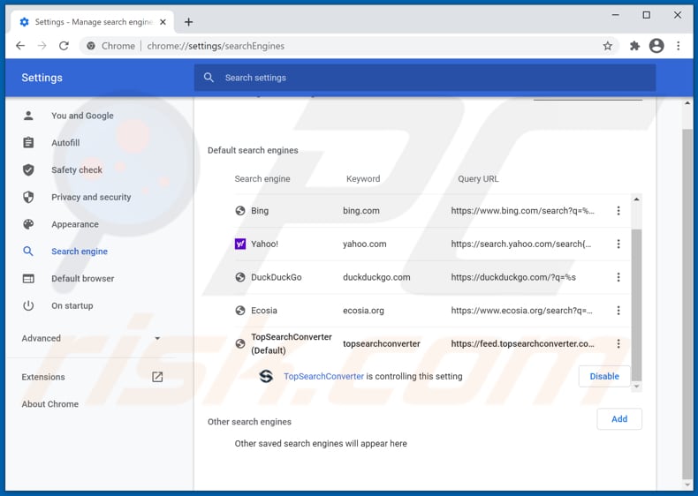This screenshot has width=698, height=496.
Task: Open Privacy and security section
Action: click(91, 197)
